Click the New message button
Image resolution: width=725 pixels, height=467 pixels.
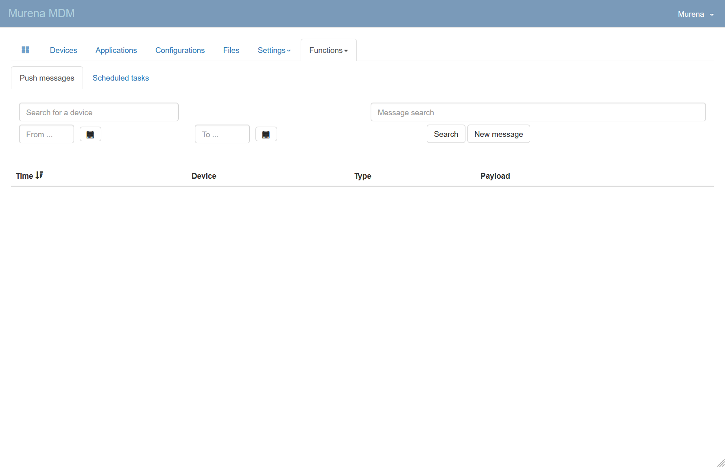point(498,134)
